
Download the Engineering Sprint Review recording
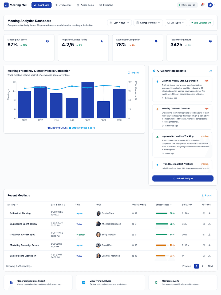[210, 224]
